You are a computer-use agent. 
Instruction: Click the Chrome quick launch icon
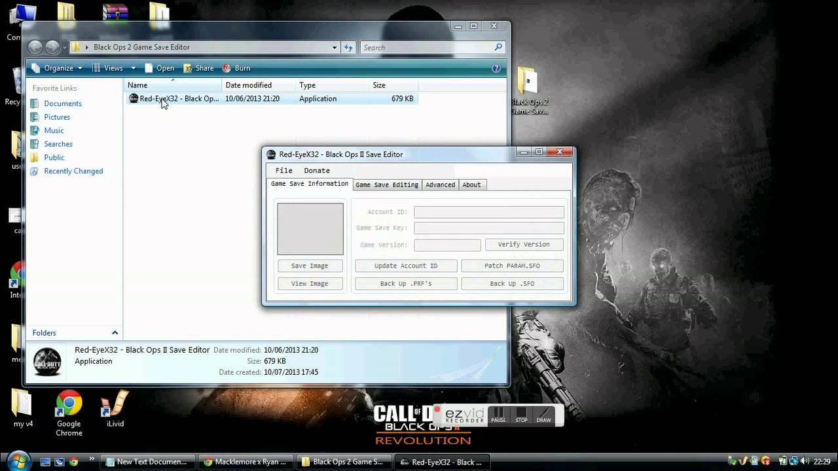coord(74,462)
